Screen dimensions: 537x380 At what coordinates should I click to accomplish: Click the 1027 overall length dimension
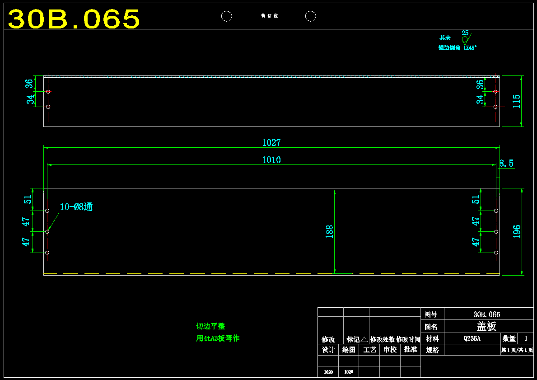(271, 142)
